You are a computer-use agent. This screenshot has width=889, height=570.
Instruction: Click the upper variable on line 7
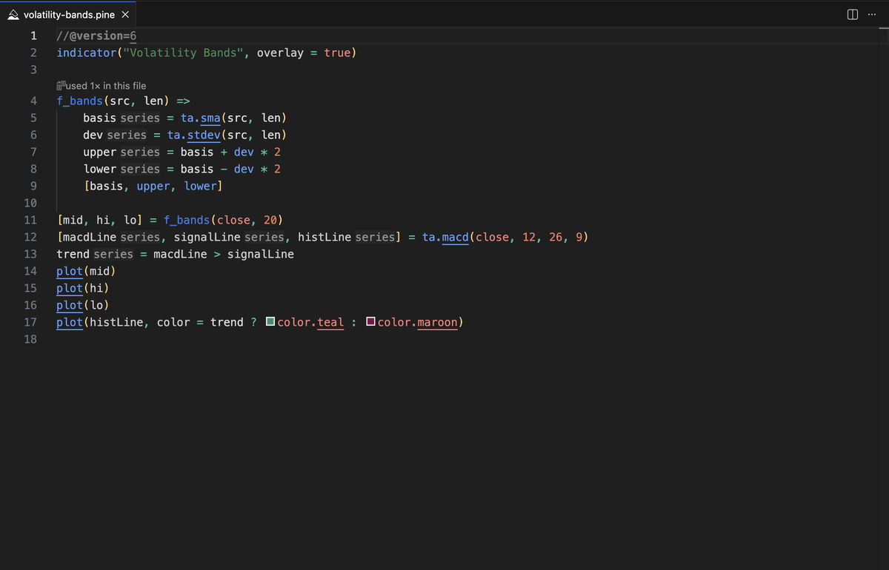[100, 152]
